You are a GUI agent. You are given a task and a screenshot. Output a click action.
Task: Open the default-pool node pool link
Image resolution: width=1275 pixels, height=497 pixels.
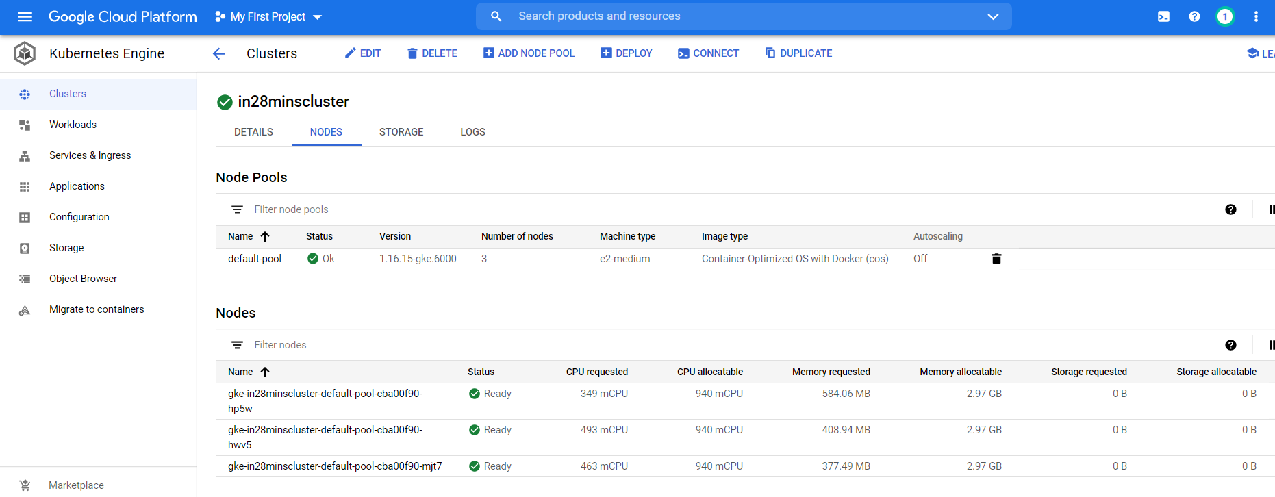[x=255, y=259]
